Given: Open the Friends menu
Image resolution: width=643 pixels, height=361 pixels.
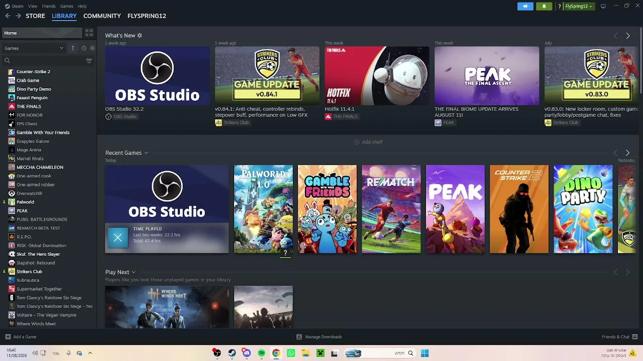Looking at the screenshot, I should (49, 6).
